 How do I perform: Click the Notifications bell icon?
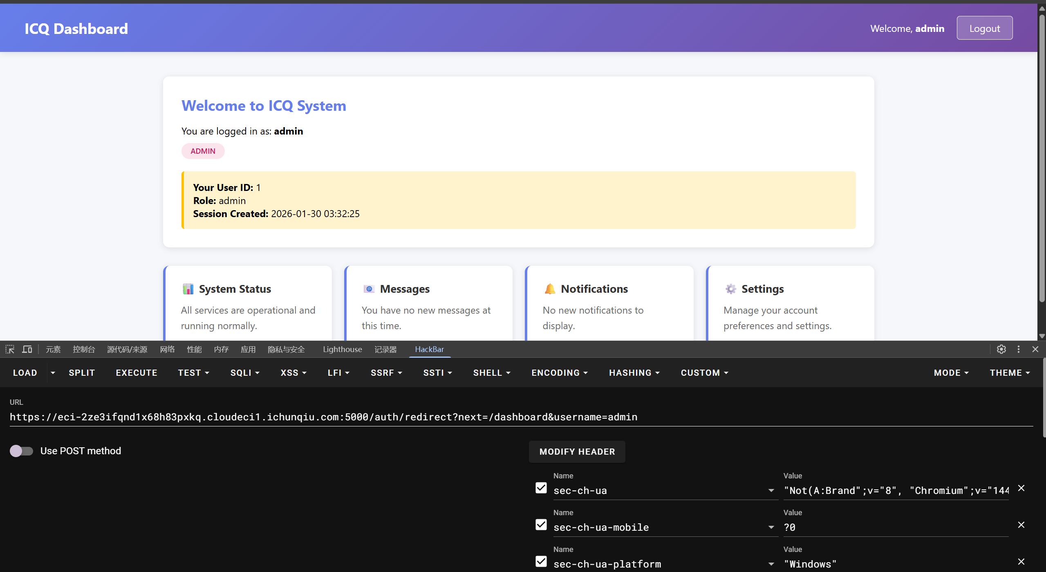pos(550,289)
